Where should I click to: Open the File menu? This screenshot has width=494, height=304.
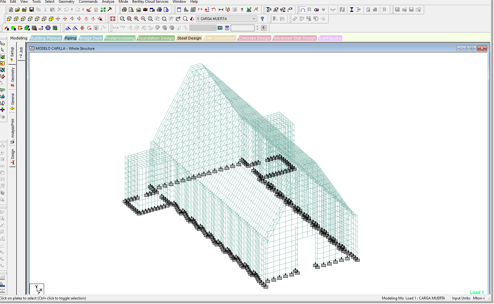(x=3, y=2)
